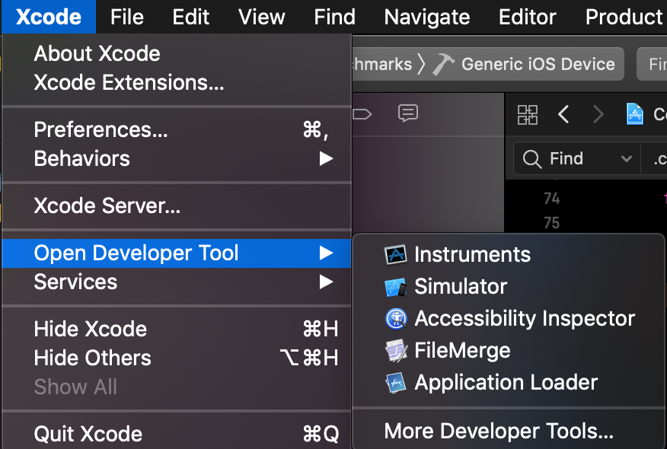The height and width of the screenshot is (449, 667).
Task: Open Xcode Extensions…
Action: tap(177, 82)
